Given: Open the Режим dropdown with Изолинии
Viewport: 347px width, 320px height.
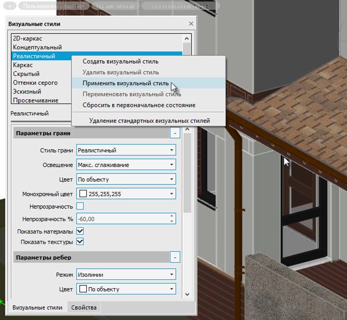Looking at the screenshot, I should click(126, 275).
